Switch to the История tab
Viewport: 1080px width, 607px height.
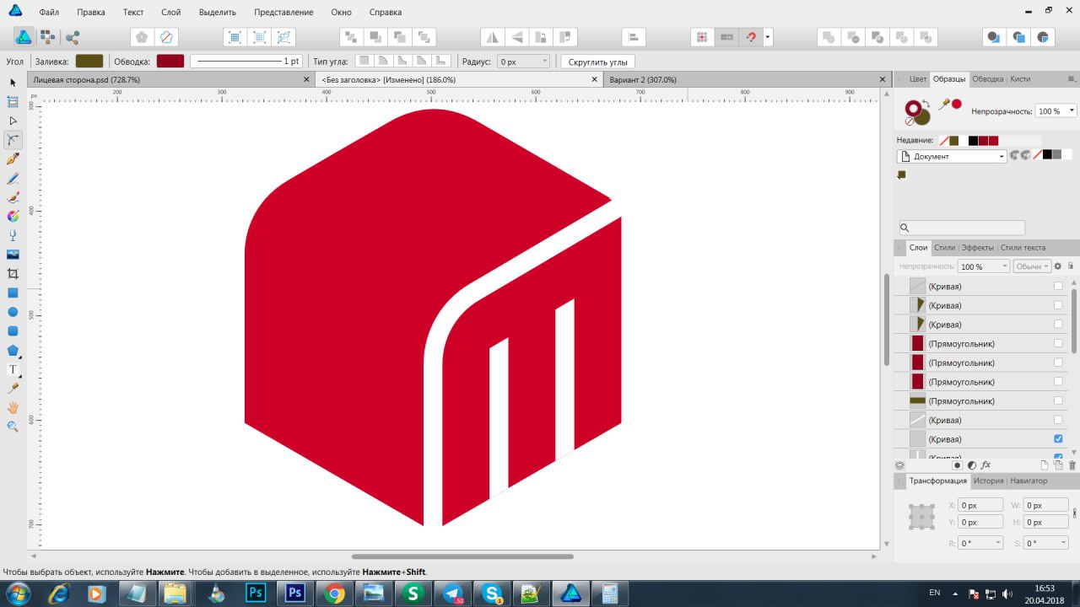click(x=988, y=481)
